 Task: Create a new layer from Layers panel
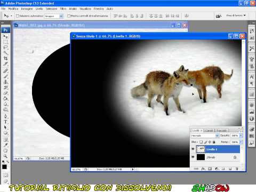230,169
